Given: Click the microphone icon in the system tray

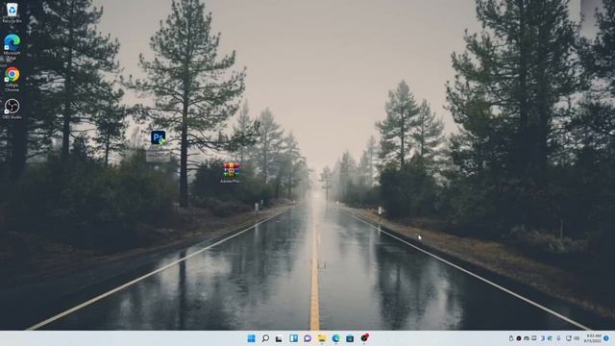Looking at the screenshot, I should (558, 338).
